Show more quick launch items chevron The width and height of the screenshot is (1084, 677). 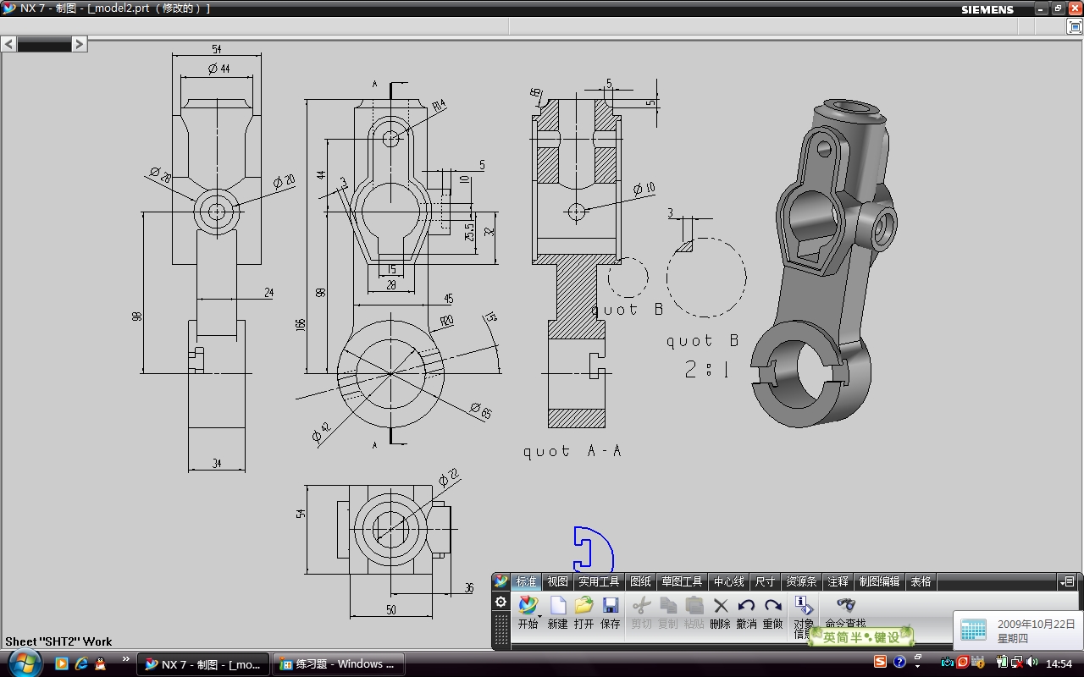coord(126,659)
